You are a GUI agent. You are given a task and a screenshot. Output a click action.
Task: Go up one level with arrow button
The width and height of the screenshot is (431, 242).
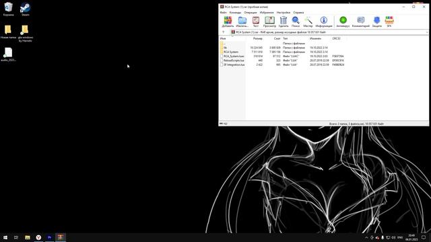(x=223, y=32)
